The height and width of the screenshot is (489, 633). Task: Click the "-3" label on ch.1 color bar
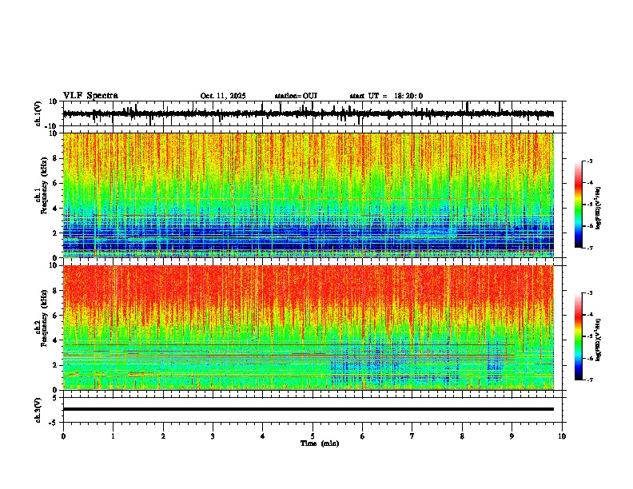click(x=589, y=161)
